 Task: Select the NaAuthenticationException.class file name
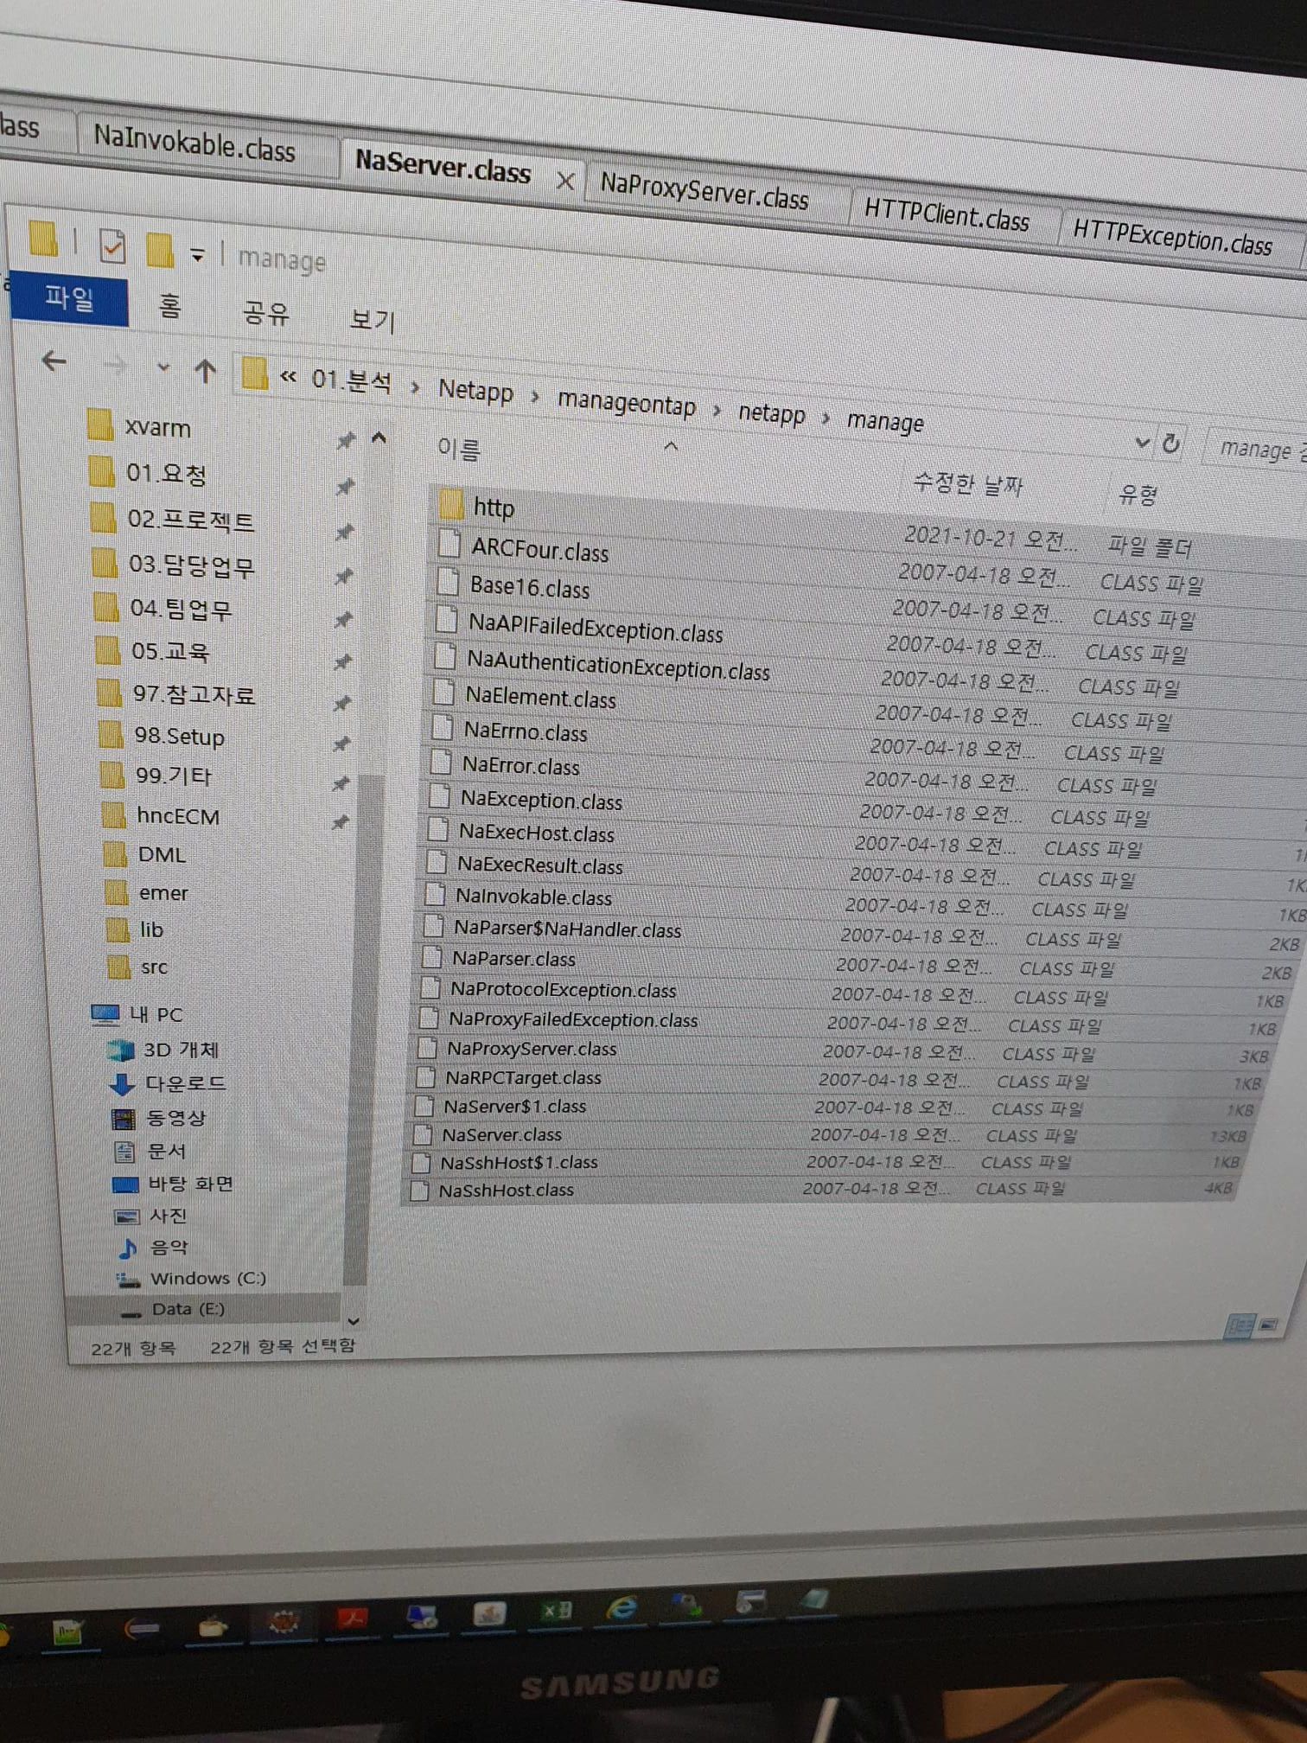coord(618,666)
